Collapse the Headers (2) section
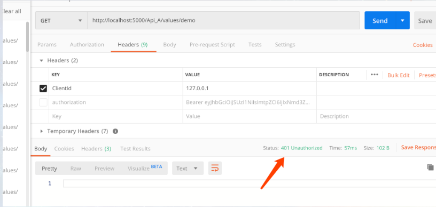 pos(42,60)
